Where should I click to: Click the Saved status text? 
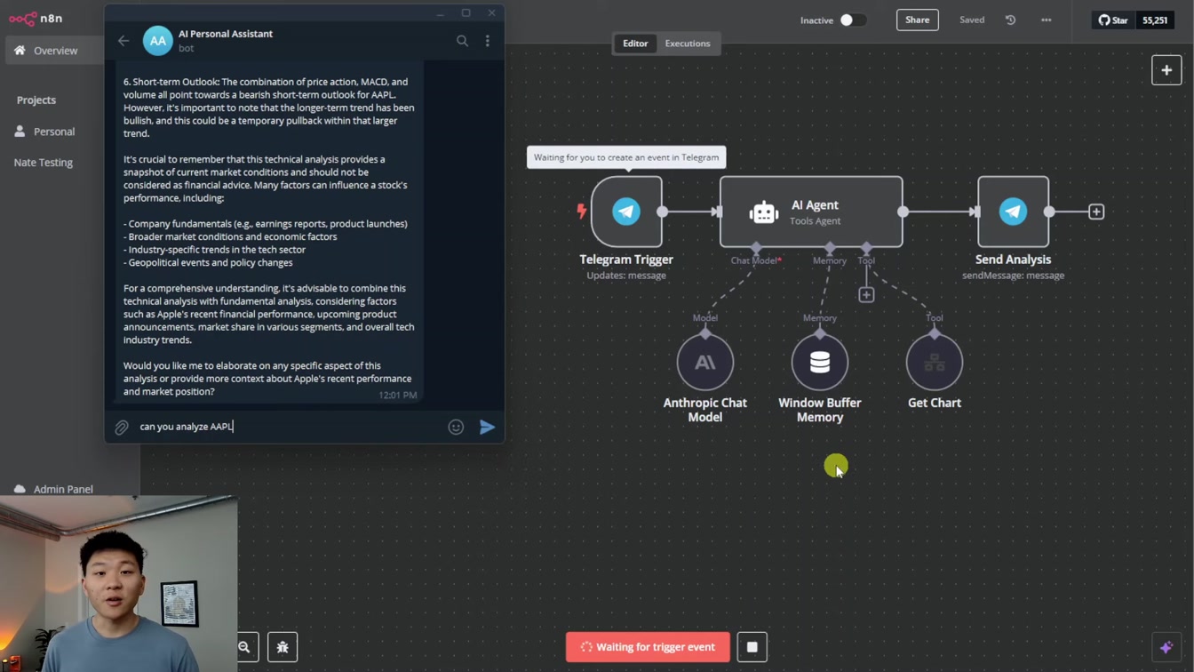click(972, 20)
